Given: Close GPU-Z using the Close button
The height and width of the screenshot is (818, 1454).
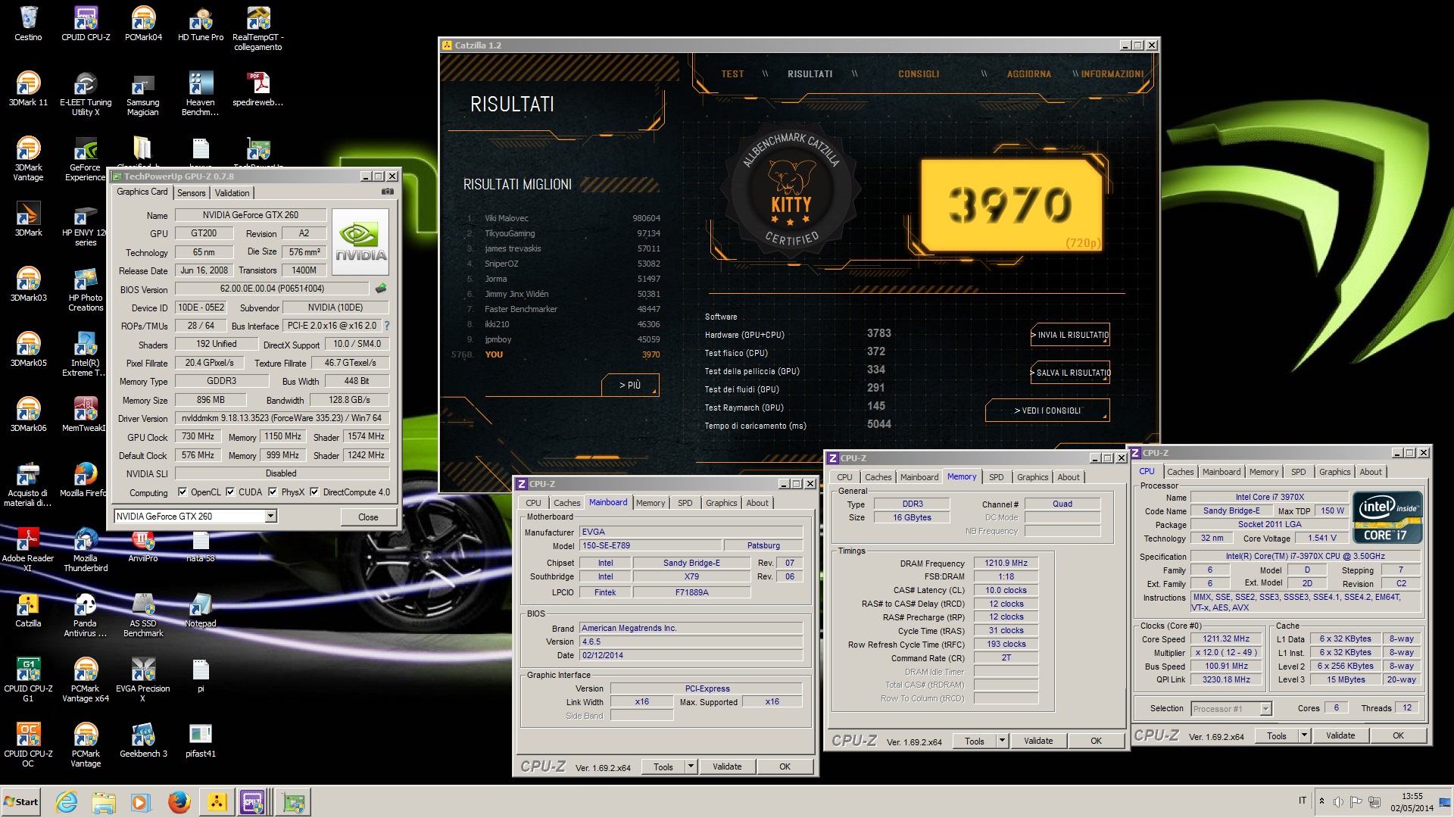Looking at the screenshot, I should pyautogui.click(x=368, y=517).
